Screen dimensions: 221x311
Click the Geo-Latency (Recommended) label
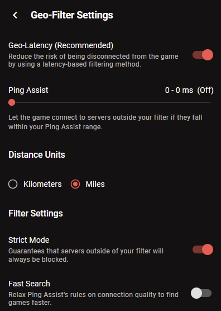coord(61,45)
